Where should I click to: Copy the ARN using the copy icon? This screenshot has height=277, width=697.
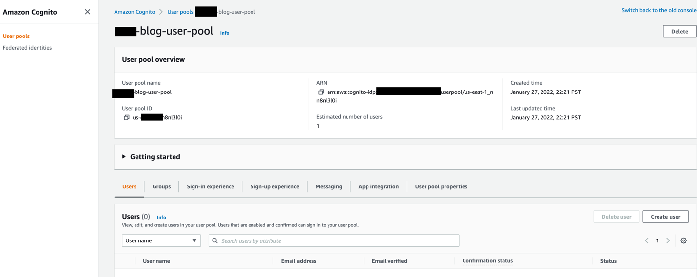(x=321, y=92)
